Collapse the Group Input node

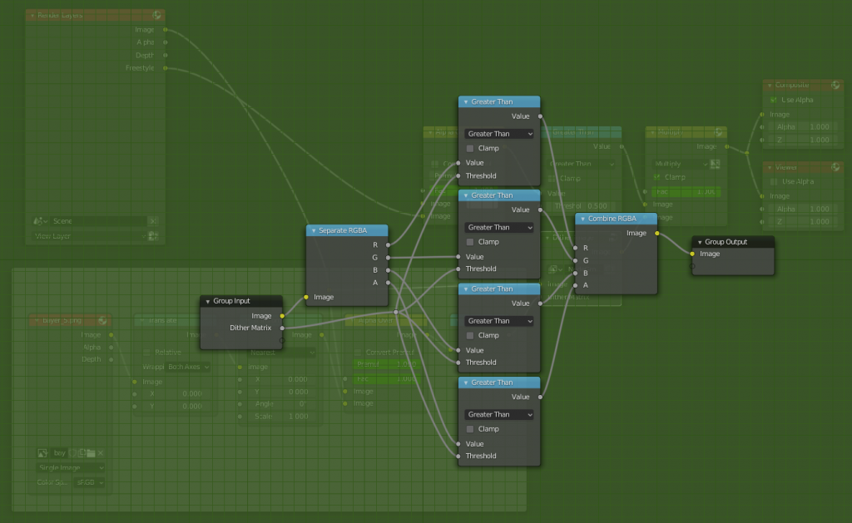click(207, 302)
